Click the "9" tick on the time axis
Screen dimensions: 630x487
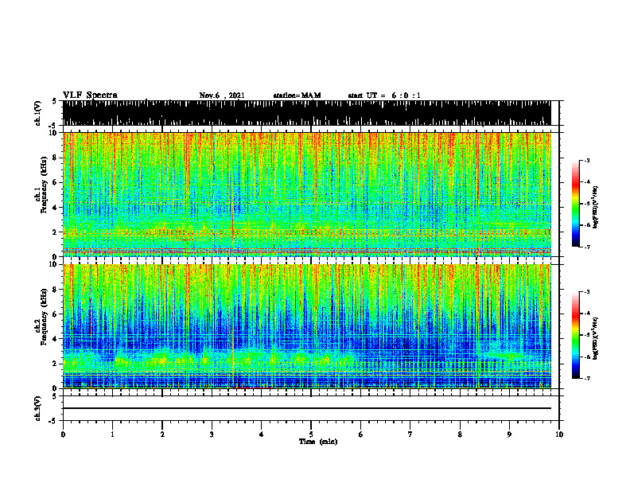point(509,434)
